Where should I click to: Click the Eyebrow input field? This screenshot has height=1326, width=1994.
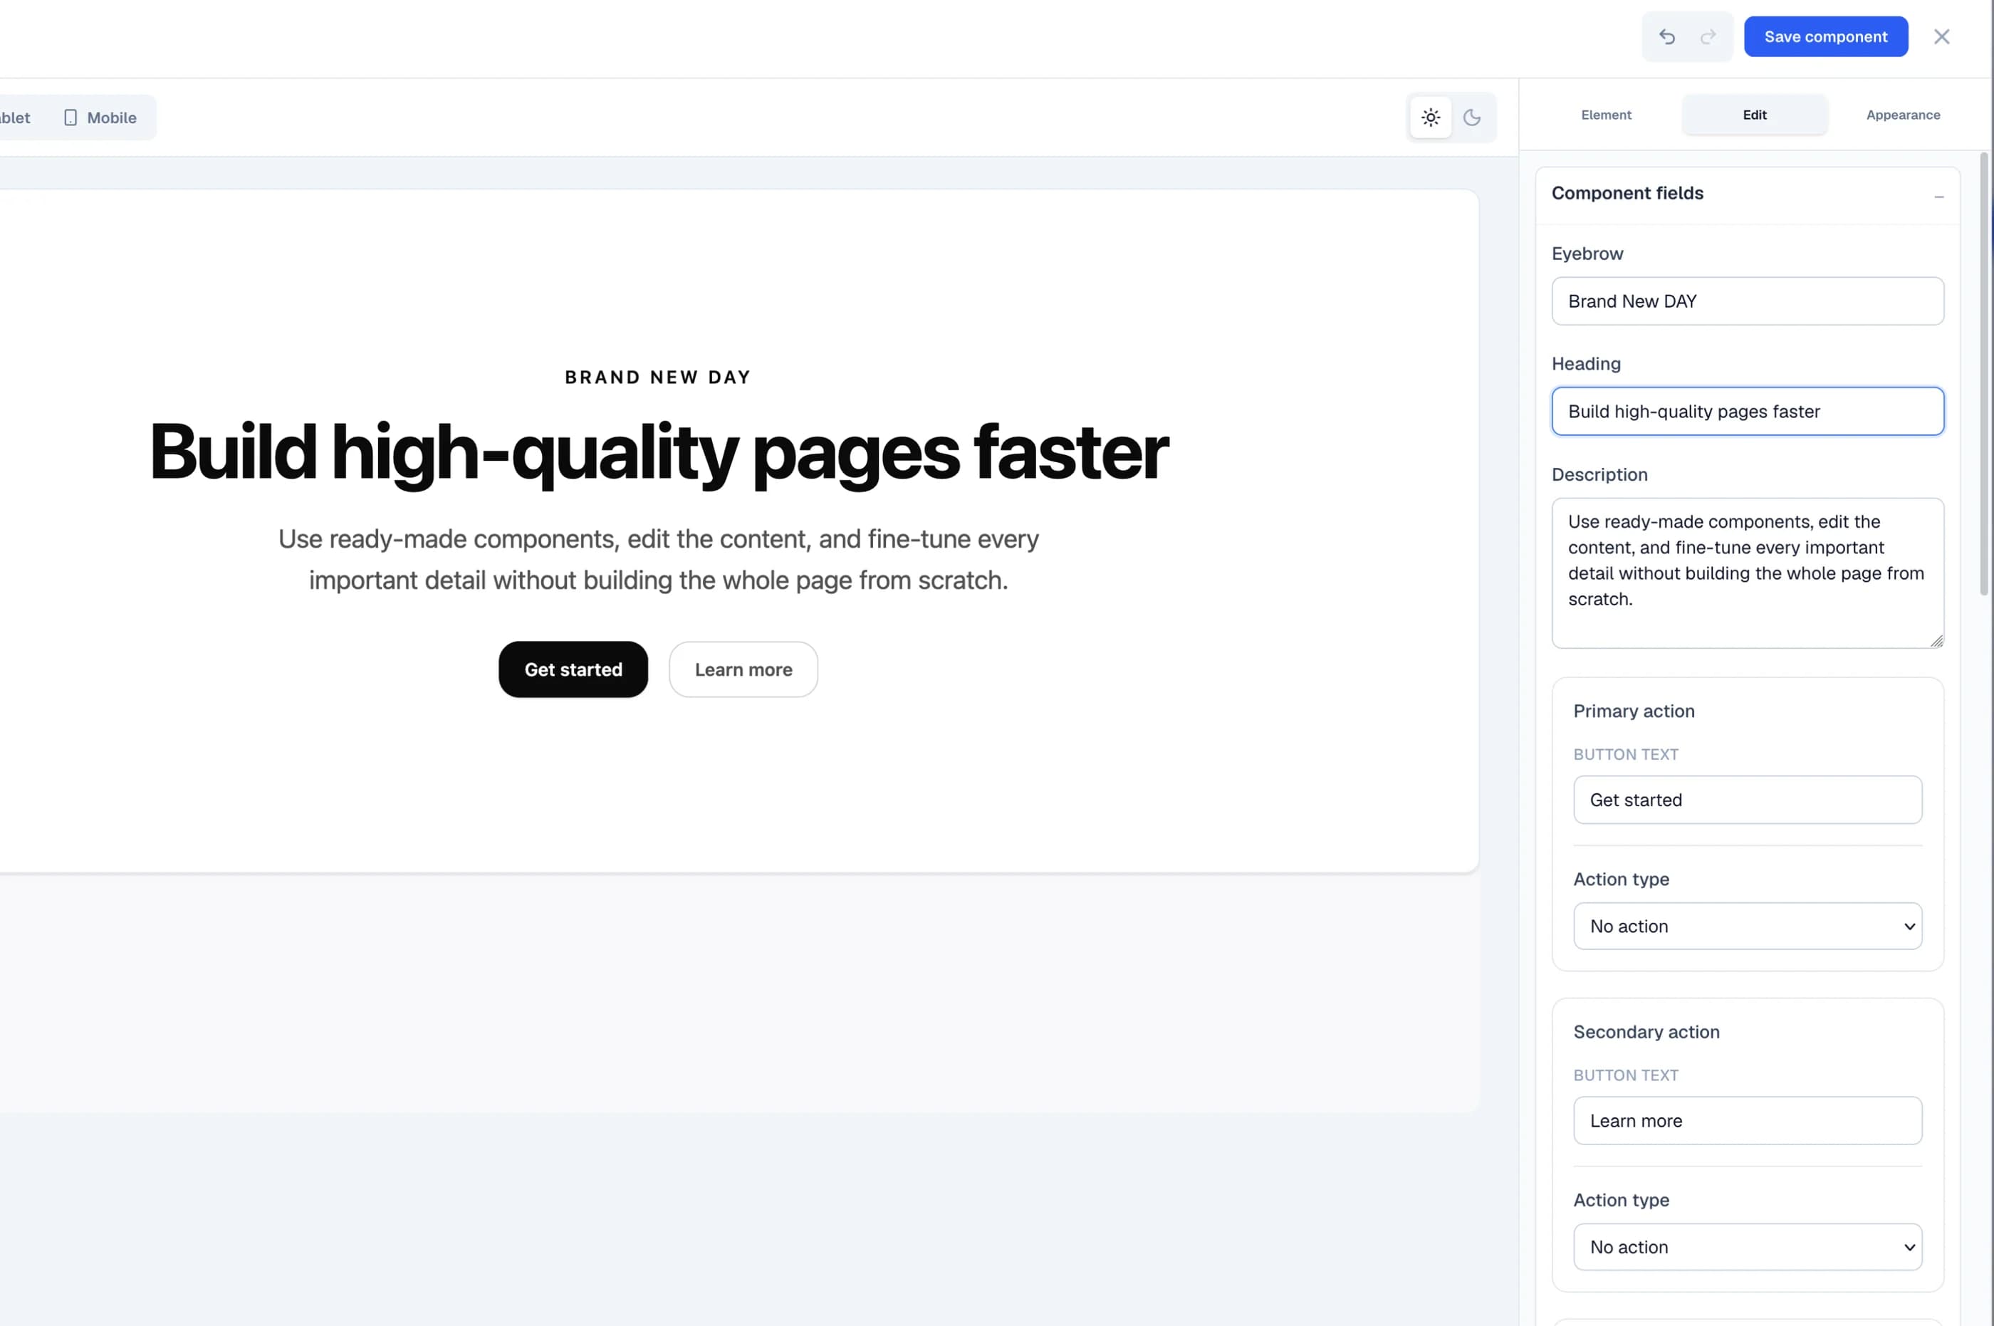[1747, 301]
